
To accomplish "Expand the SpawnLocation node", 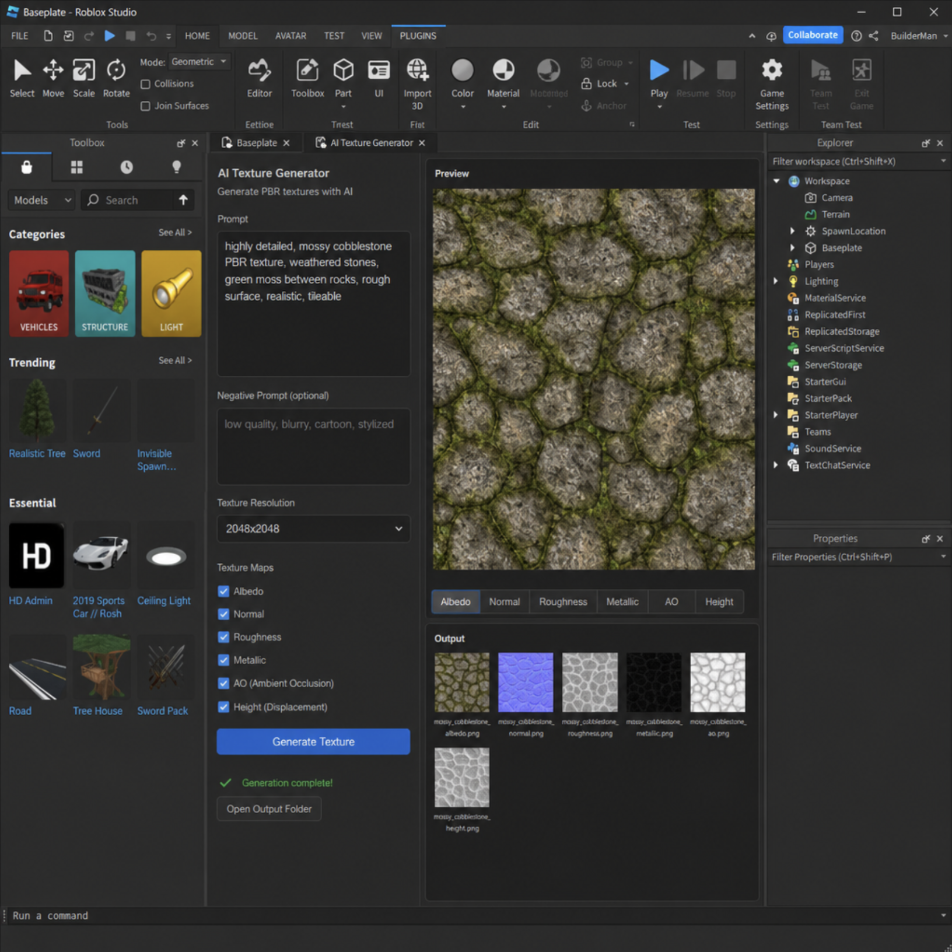I will [x=792, y=231].
